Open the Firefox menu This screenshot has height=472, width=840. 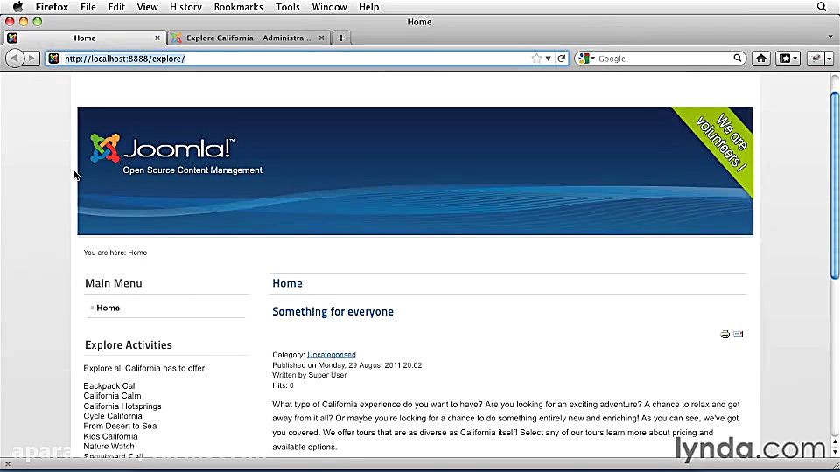point(52,7)
